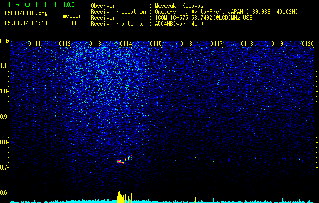Click the 0.7 kHz axis tick label

(4, 167)
